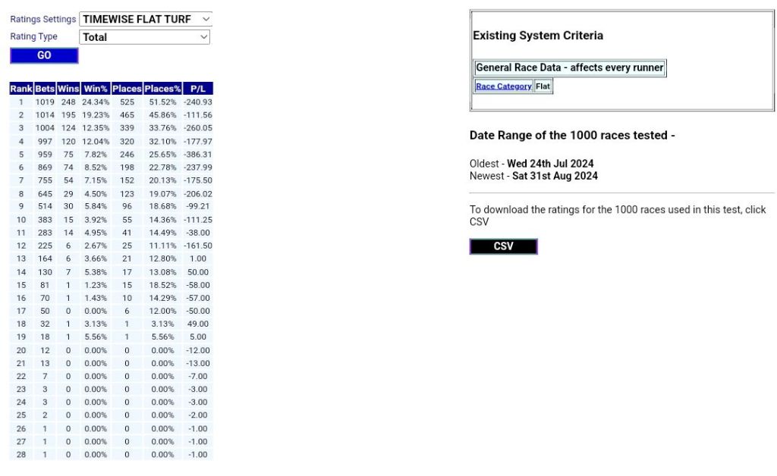777x476 pixels.
Task: Click the P/L column header
Action: tap(198, 89)
